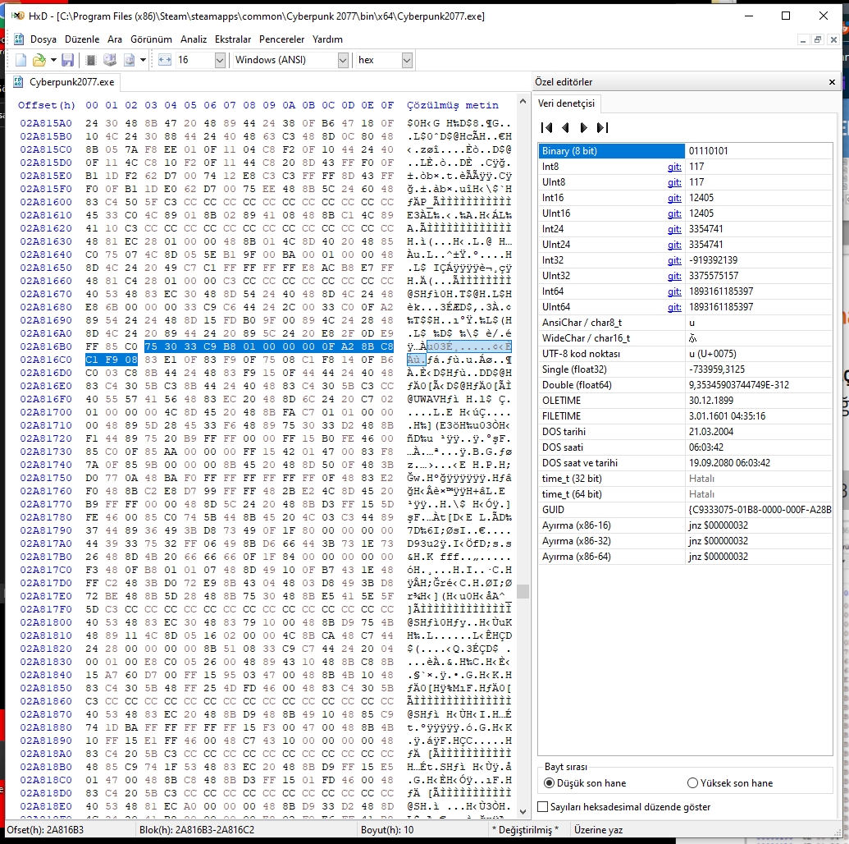
Task: Open the Ekstralar menu
Action: 233,39
